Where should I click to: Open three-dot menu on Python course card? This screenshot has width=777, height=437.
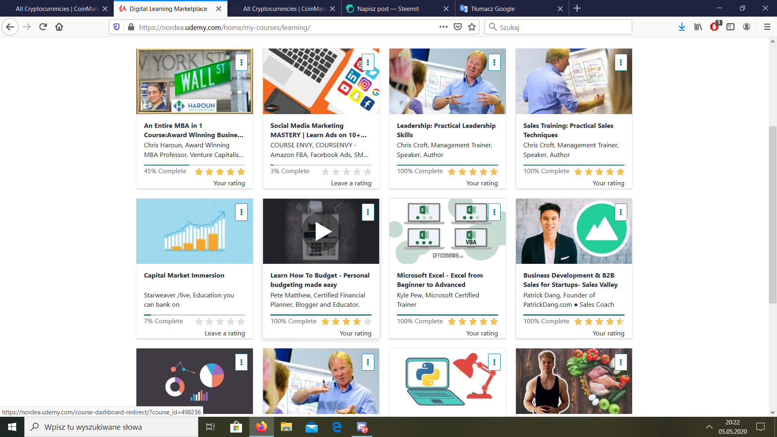pyautogui.click(x=494, y=362)
